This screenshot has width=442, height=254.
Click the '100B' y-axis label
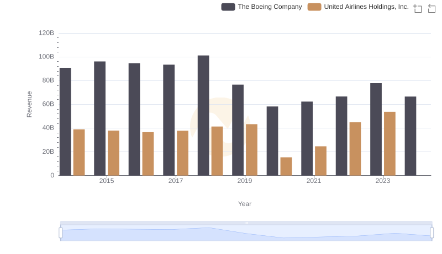pos(46,57)
